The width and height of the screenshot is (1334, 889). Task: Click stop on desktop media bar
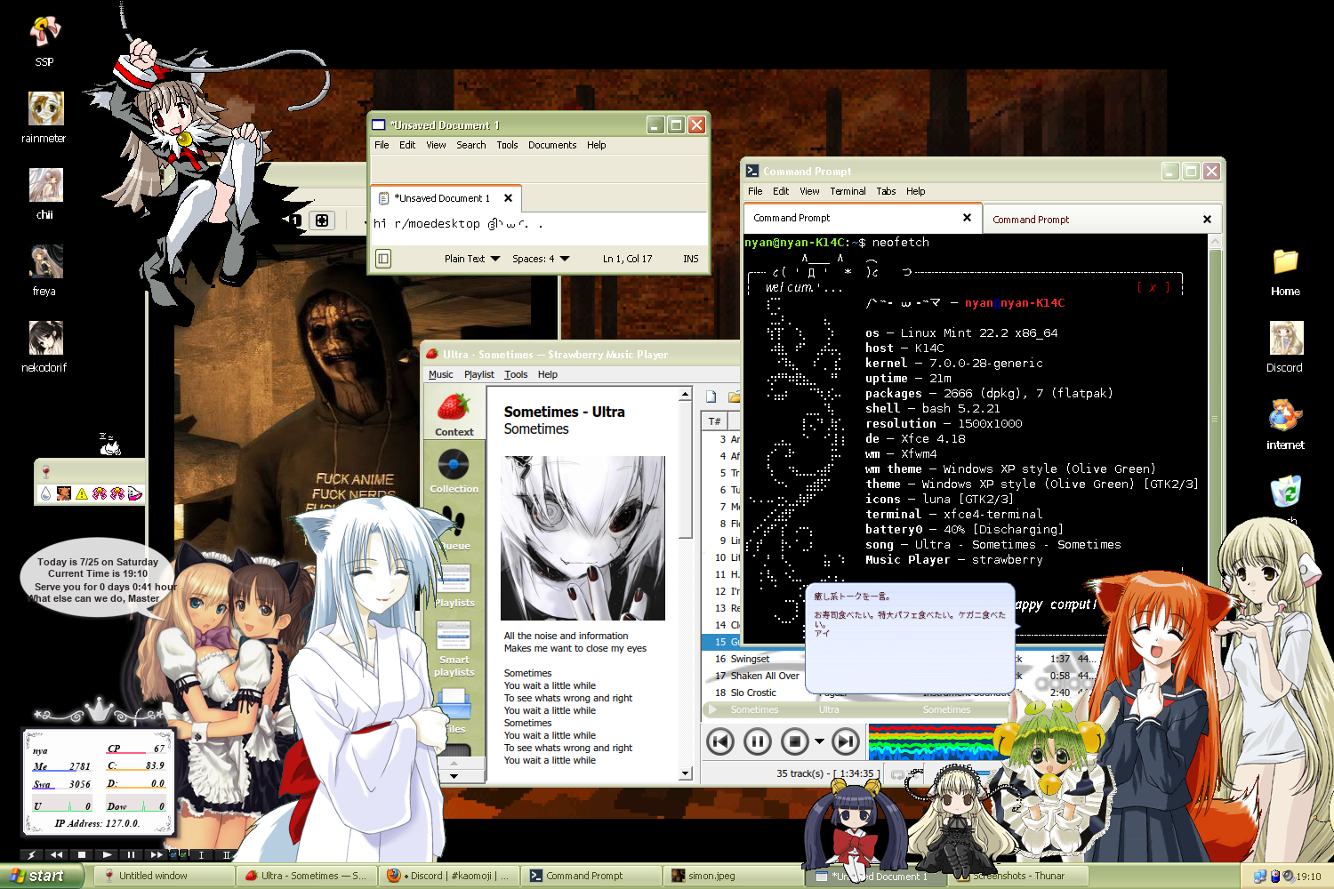[x=82, y=855]
